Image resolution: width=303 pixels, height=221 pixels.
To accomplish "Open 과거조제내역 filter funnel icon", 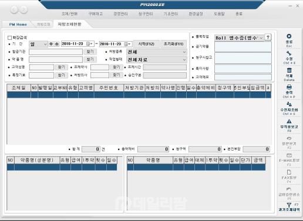I will 289,205.
